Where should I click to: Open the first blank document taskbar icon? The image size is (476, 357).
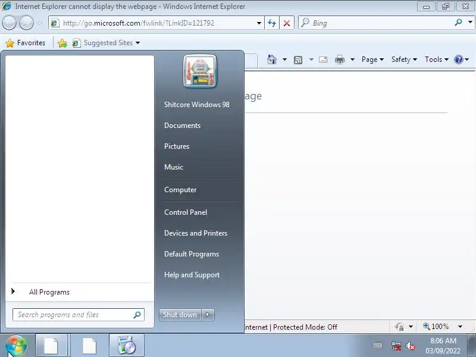pyautogui.click(x=51, y=346)
